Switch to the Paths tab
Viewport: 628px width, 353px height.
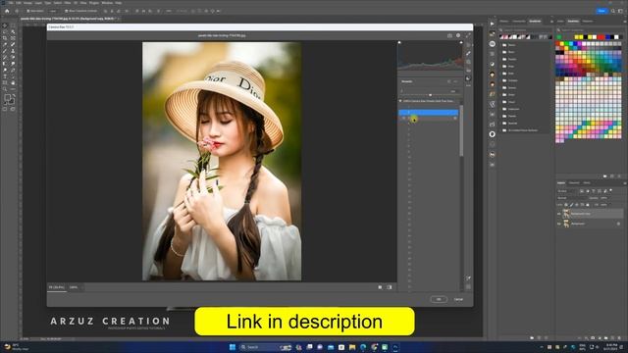point(587,183)
